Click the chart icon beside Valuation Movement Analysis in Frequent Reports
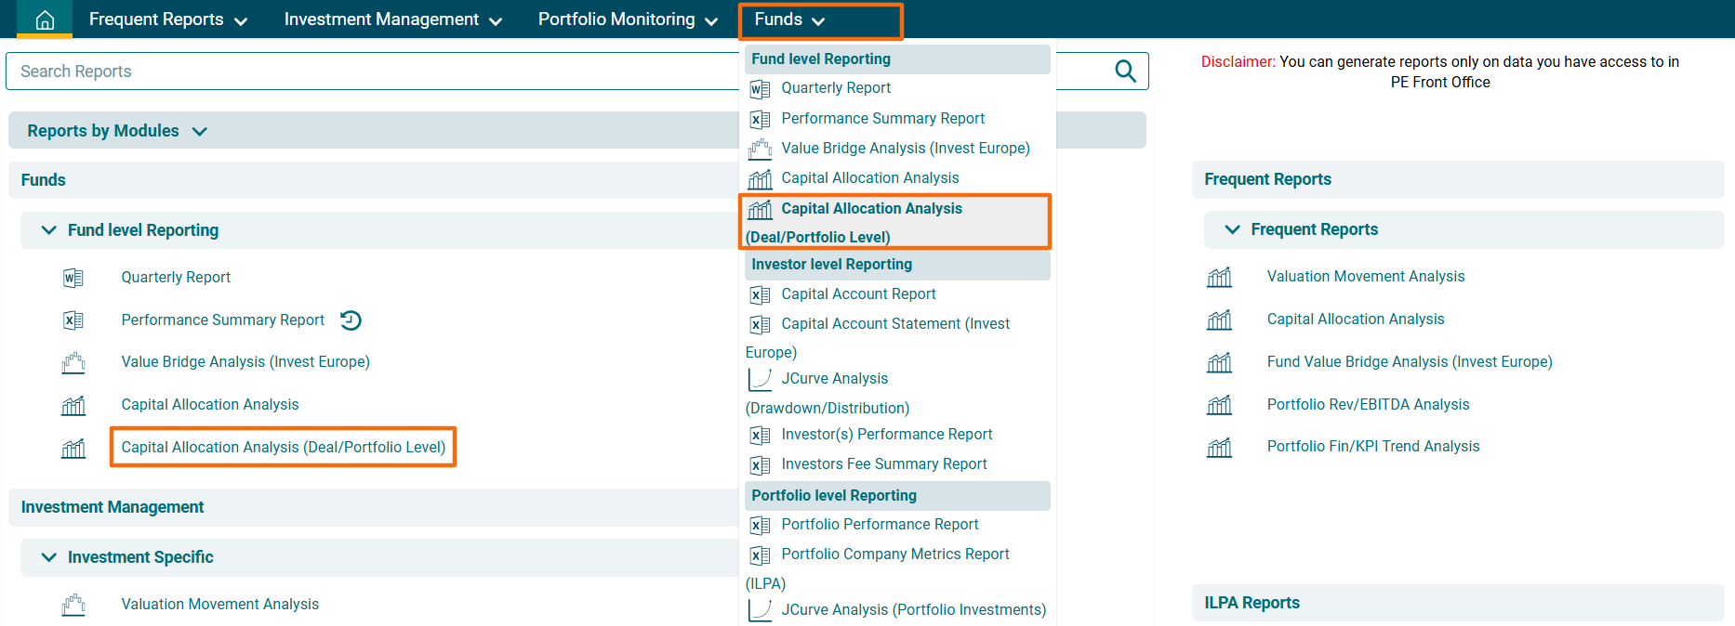Image resolution: width=1735 pixels, height=626 pixels. click(1219, 277)
